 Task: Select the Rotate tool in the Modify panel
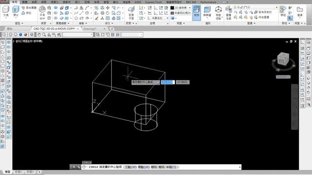tap(108, 13)
